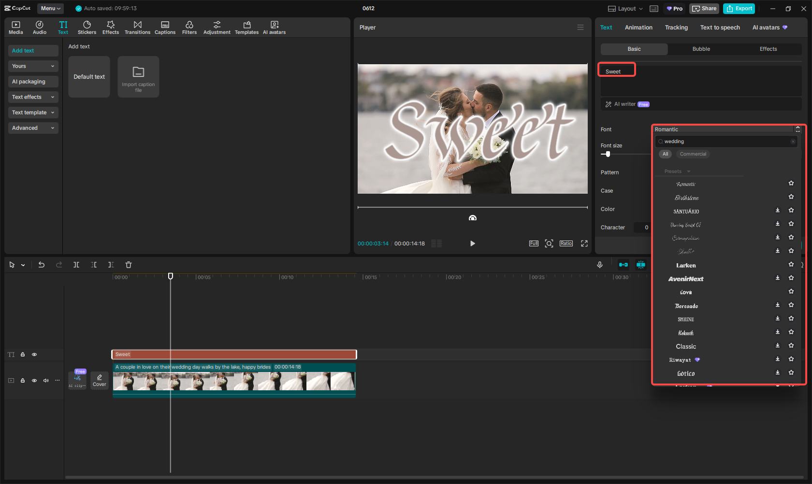Expand the Text effects section
The height and width of the screenshot is (484, 812).
pos(33,97)
